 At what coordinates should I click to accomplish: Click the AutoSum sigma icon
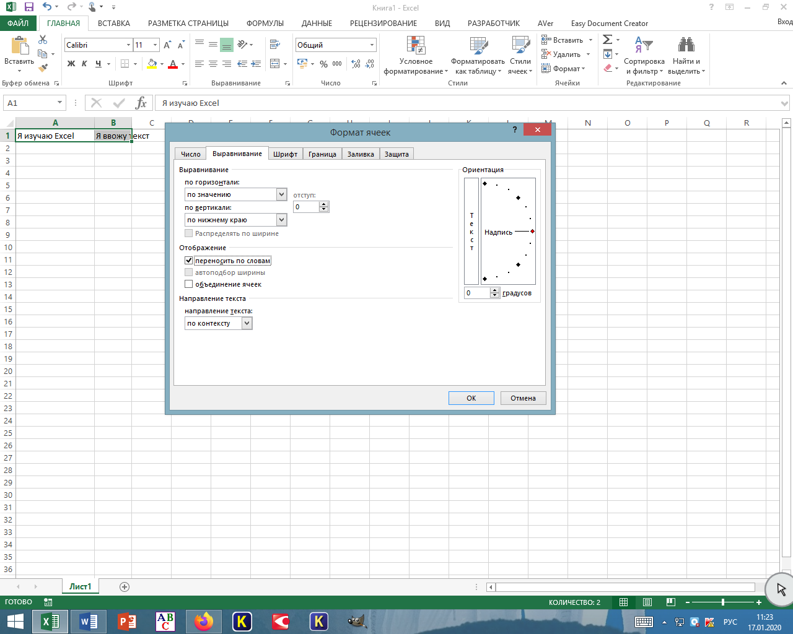point(608,40)
